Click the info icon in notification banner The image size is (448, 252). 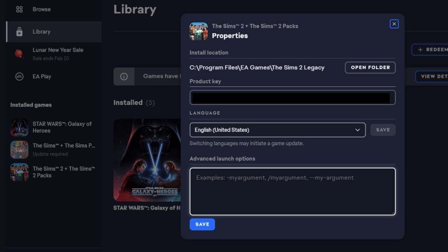click(124, 77)
